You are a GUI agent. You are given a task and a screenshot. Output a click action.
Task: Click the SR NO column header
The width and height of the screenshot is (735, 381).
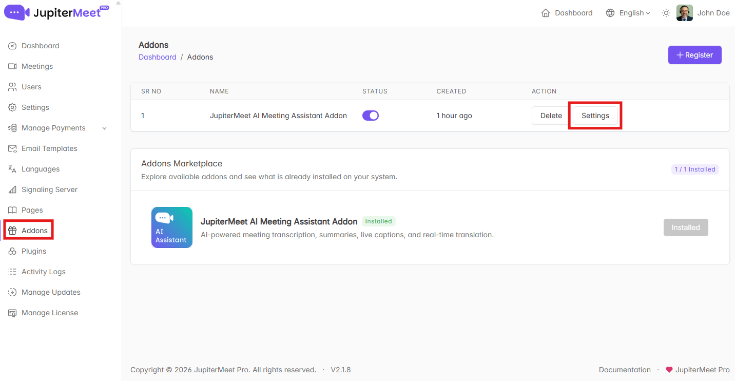[151, 91]
